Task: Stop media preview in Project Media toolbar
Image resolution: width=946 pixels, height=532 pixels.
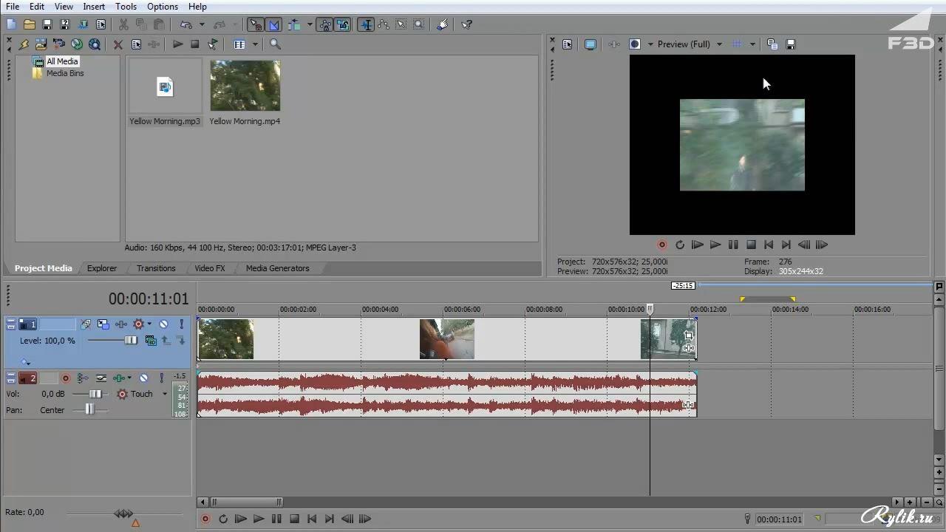Action: click(x=195, y=44)
